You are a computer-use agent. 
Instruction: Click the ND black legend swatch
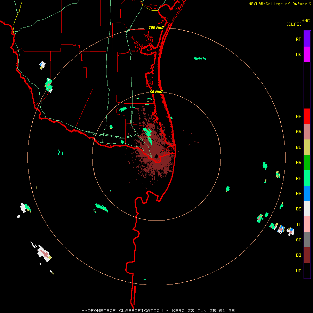307,271
